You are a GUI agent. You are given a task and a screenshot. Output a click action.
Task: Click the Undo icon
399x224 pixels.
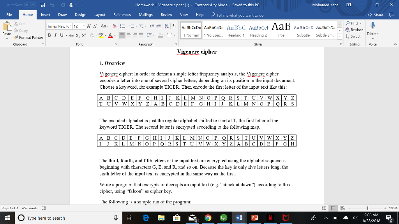tap(51, 4)
